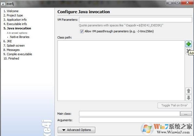Image resolution: width=194 pixels, height=136 pixels.
Task: Browse for main class with ellipsis button
Action: pos(186,114)
